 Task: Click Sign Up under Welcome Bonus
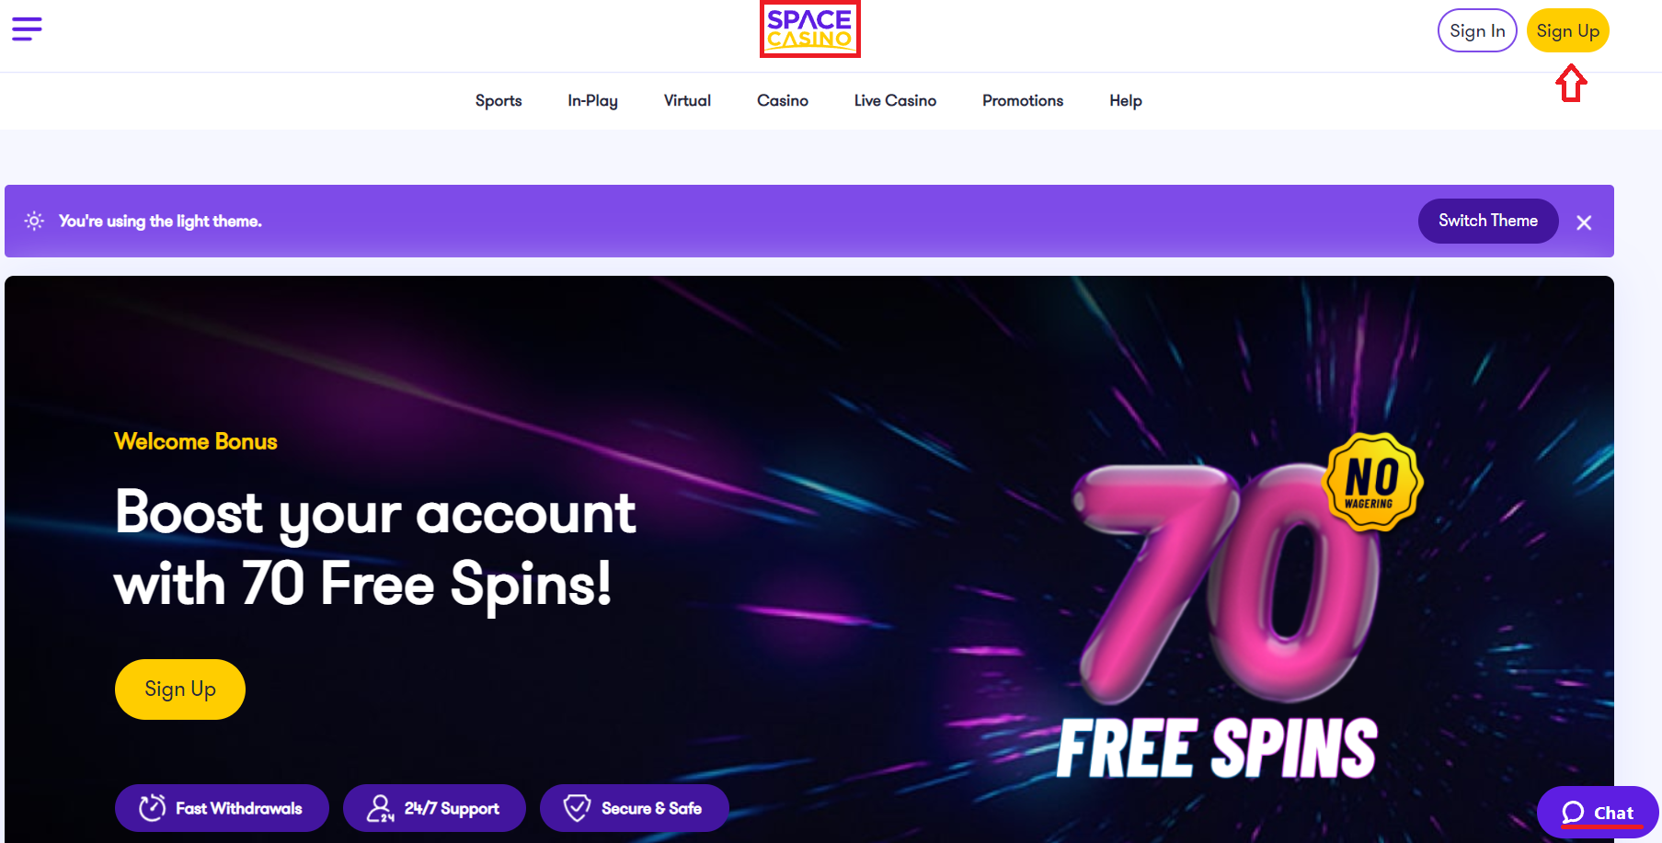[x=180, y=689]
